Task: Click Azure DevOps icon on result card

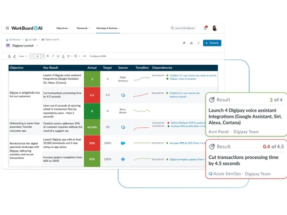Action: click(211, 174)
